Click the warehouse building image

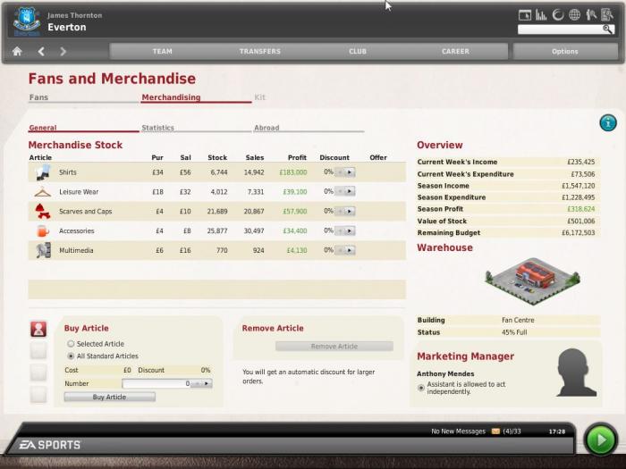(x=532, y=281)
